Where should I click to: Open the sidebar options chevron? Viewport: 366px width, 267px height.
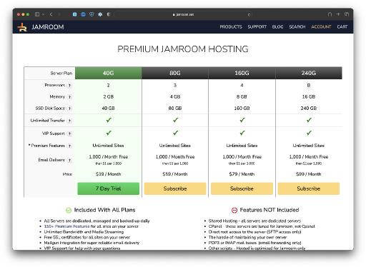pyautogui.click(x=43, y=14)
